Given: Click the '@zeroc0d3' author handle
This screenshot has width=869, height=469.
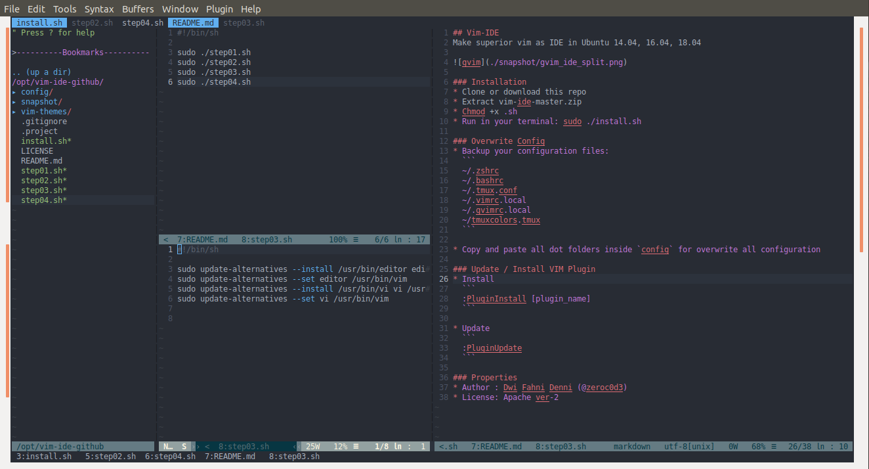Looking at the screenshot, I should (603, 388).
